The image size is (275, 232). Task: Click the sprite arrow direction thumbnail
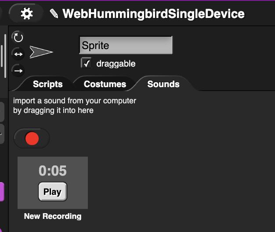click(41, 53)
